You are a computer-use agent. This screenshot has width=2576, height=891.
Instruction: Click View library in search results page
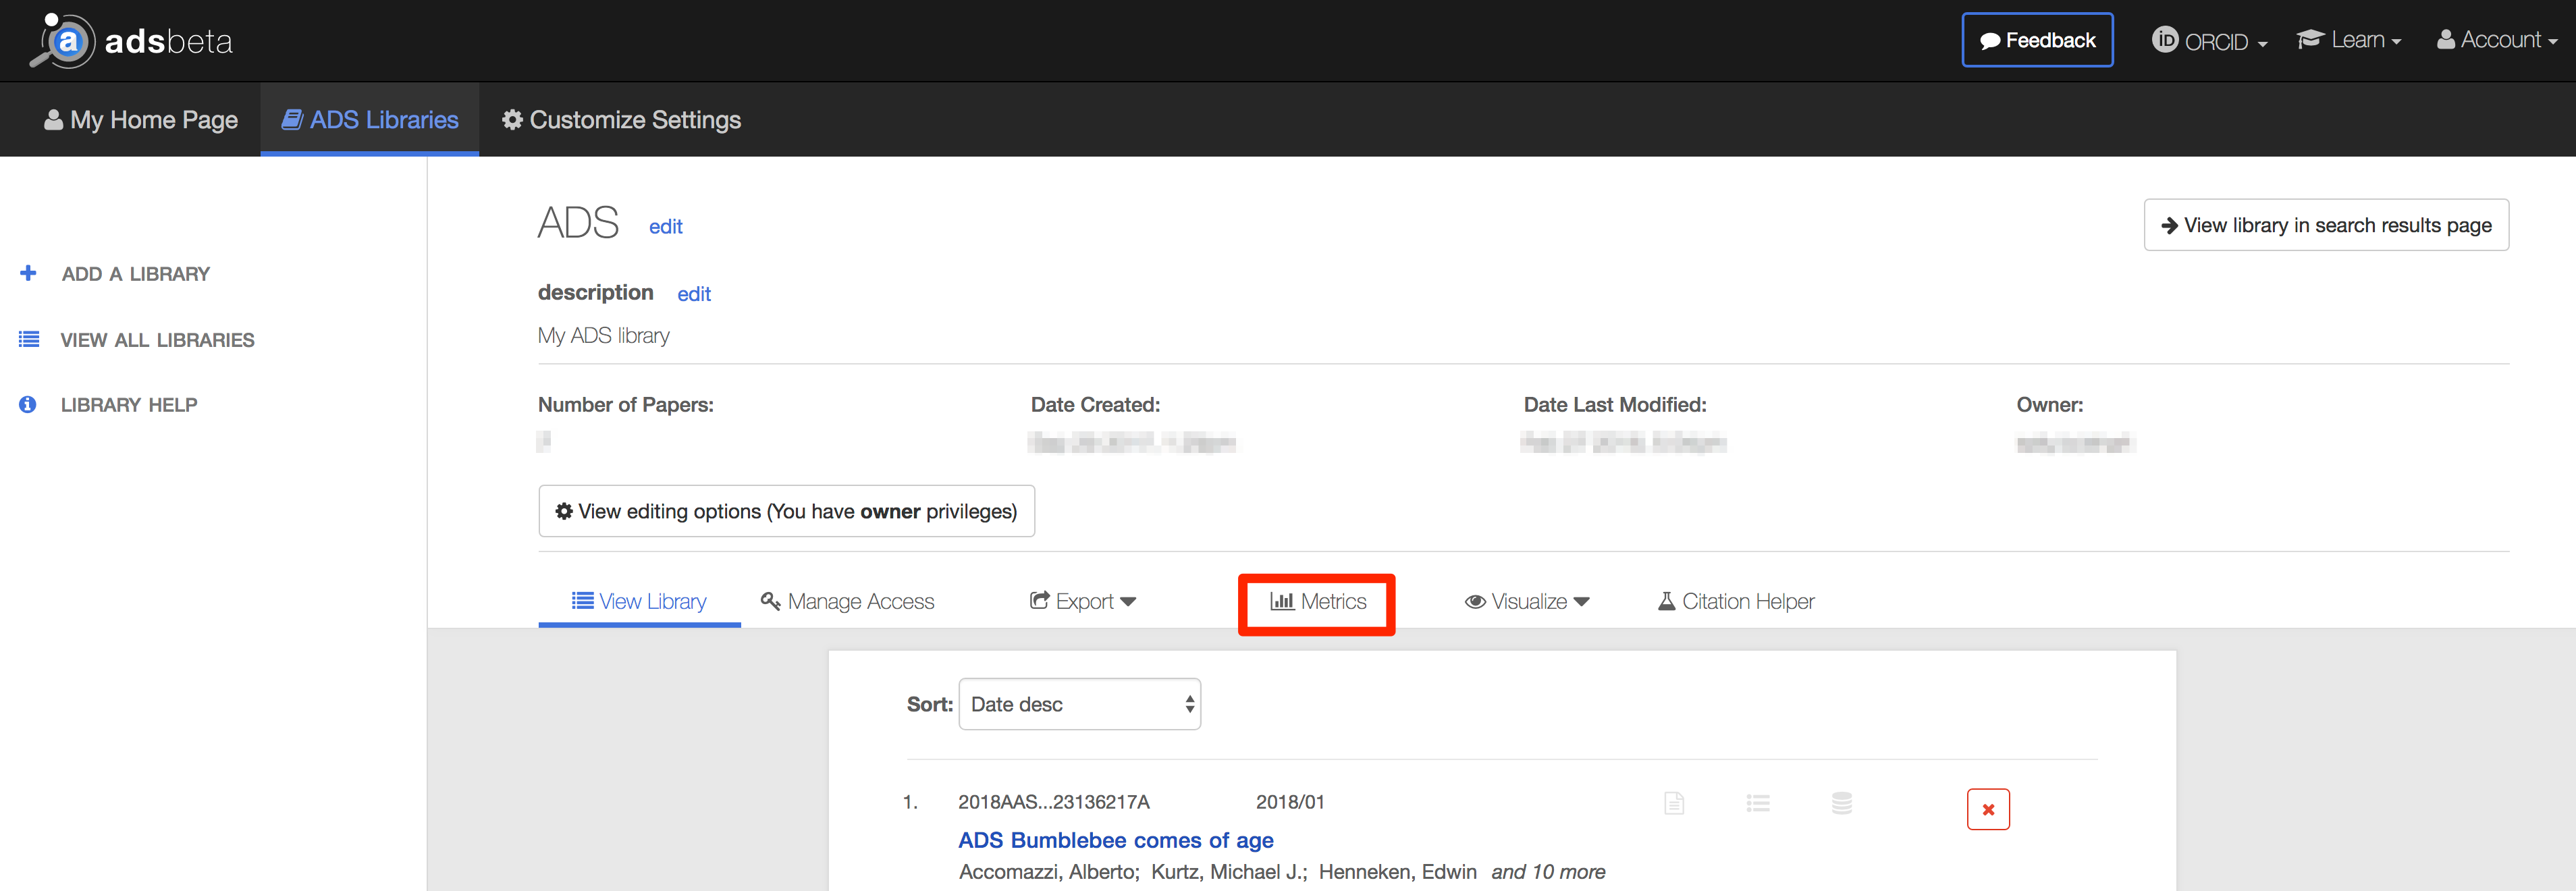2326,225
